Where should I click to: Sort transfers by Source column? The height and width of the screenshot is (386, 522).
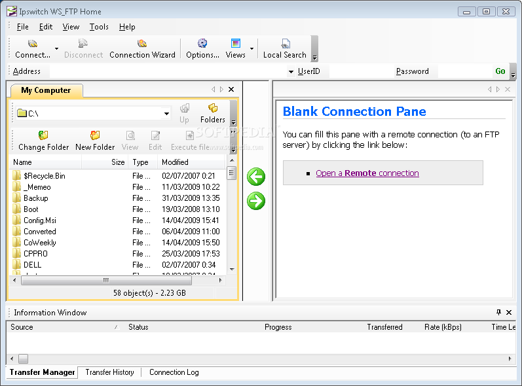(65, 327)
